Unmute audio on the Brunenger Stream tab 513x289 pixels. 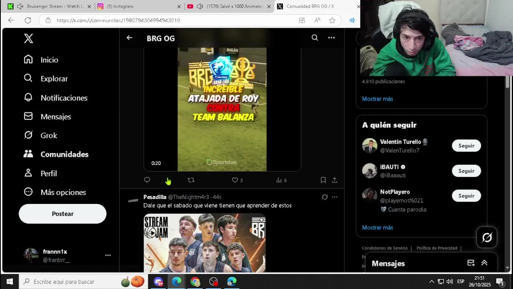20,6
